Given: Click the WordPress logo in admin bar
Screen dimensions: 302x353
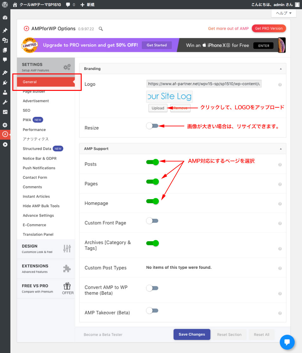Looking at the screenshot, I should [5, 4].
